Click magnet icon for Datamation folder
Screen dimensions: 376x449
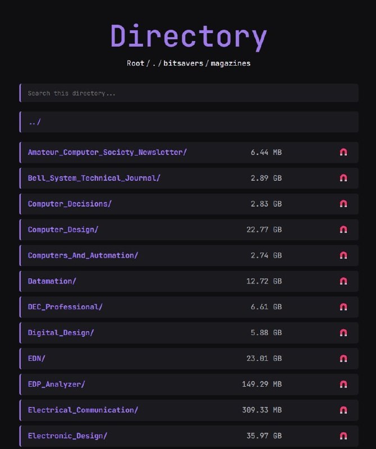click(343, 281)
